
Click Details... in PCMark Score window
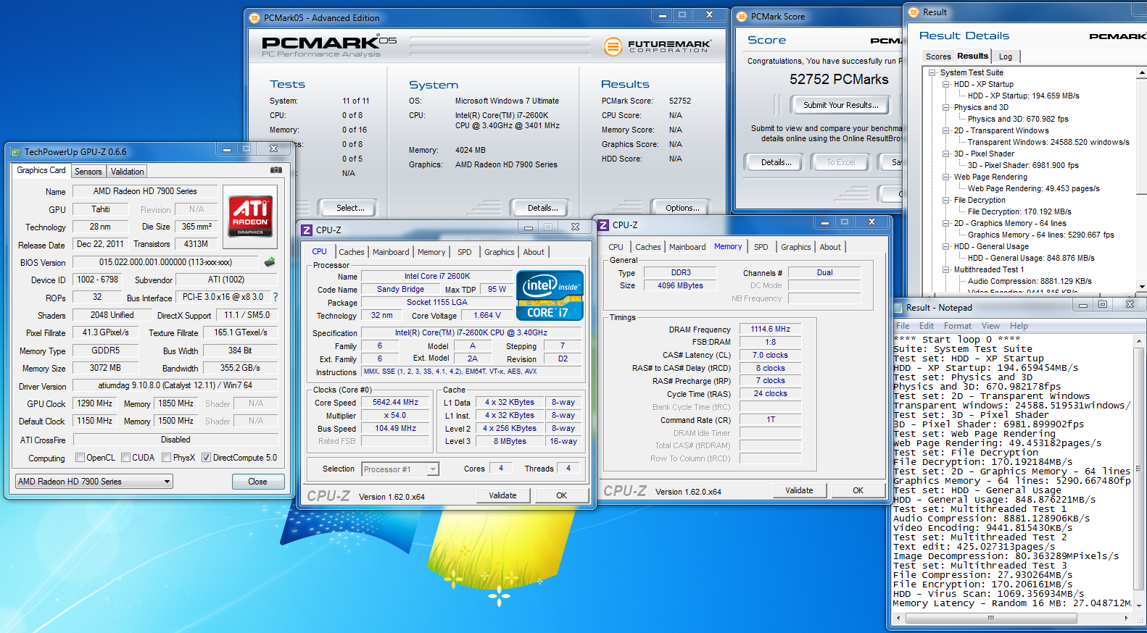pyautogui.click(x=777, y=162)
